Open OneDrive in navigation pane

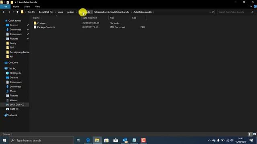point(13,62)
